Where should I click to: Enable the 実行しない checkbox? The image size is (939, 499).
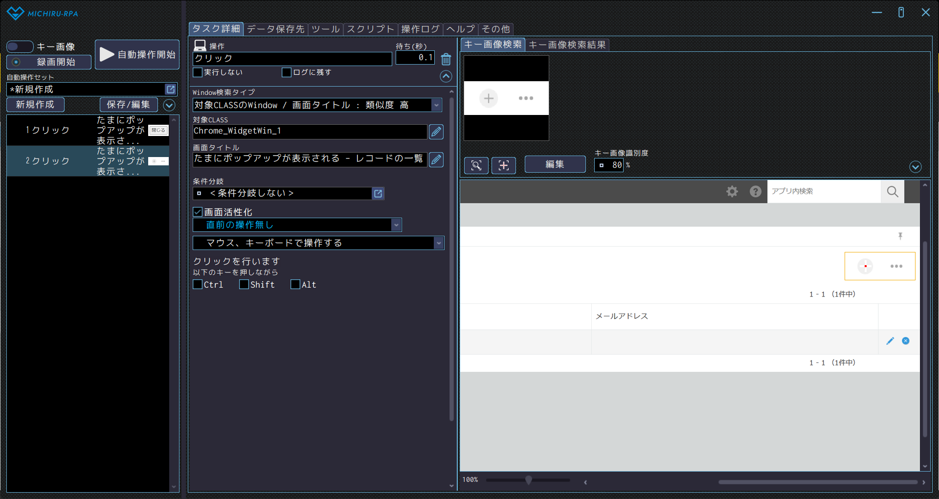tap(198, 72)
